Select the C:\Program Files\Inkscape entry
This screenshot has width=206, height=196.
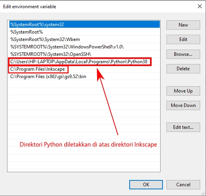click(85, 69)
